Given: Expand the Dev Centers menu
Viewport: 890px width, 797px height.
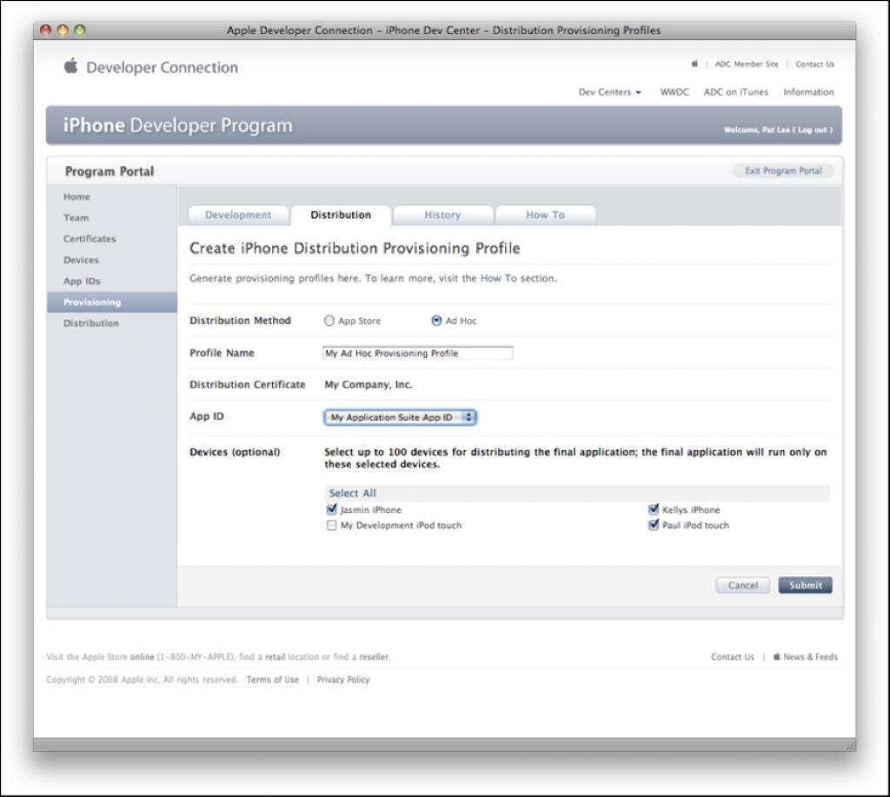Looking at the screenshot, I should [x=609, y=92].
